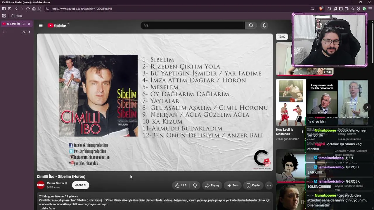Open the Yayın bookmarks folder
This screenshot has width=374, height=210.
click(x=17, y=16)
